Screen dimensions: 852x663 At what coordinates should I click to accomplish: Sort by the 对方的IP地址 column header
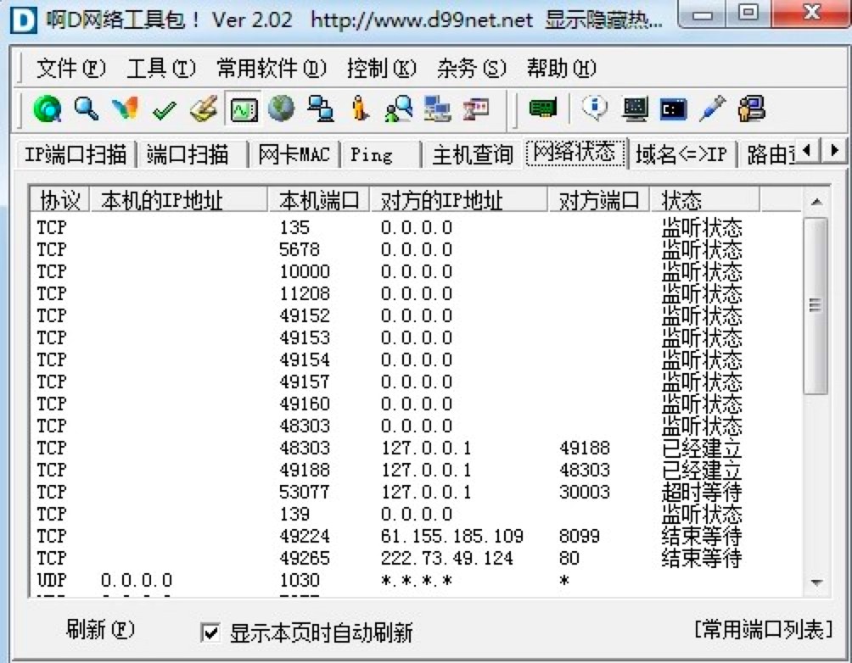[x=458, y=200]
